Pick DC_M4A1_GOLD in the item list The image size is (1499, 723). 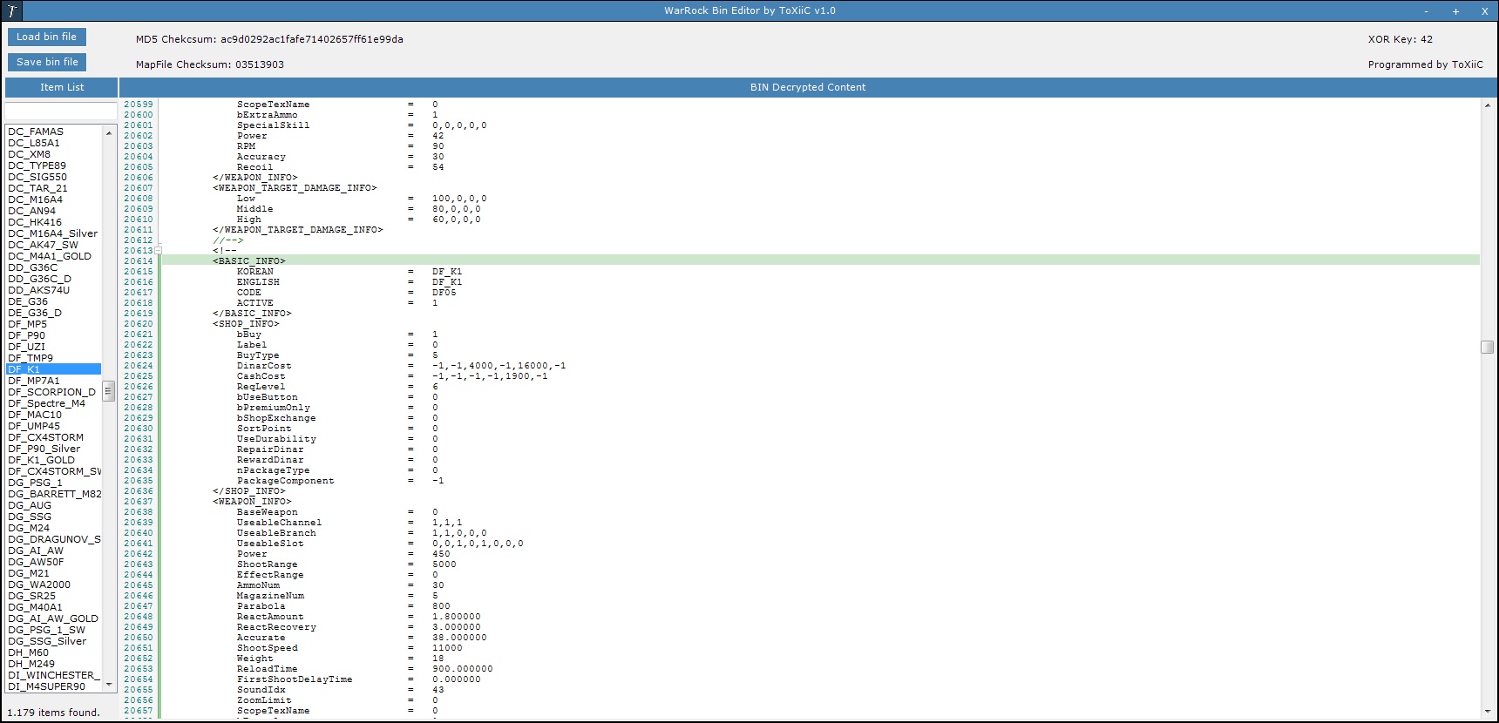click(50, 256)
